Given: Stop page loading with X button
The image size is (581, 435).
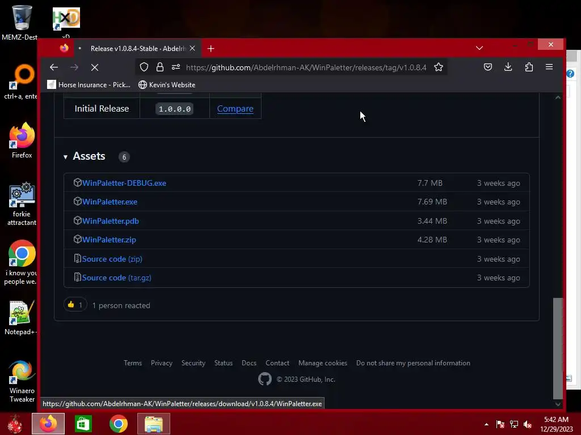Looking at the screenshot, I should 95,67.
